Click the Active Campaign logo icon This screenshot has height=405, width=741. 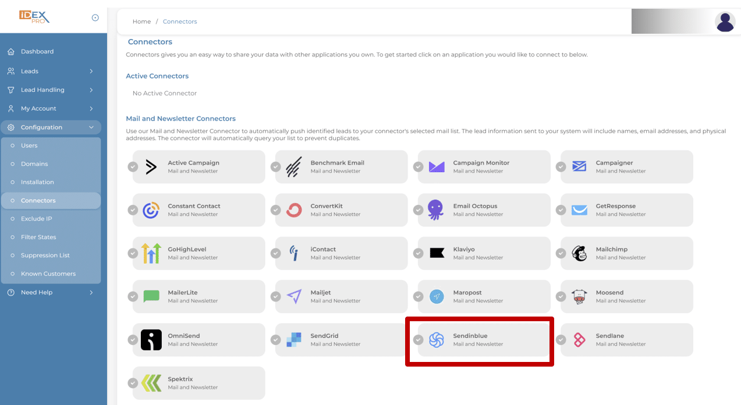point(151,167)
